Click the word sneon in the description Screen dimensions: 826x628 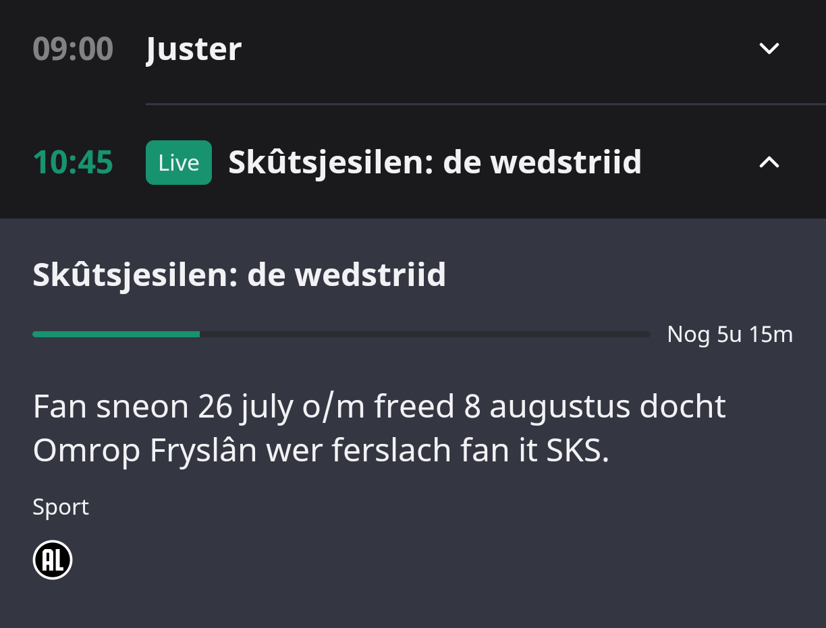tap(142, 407)
